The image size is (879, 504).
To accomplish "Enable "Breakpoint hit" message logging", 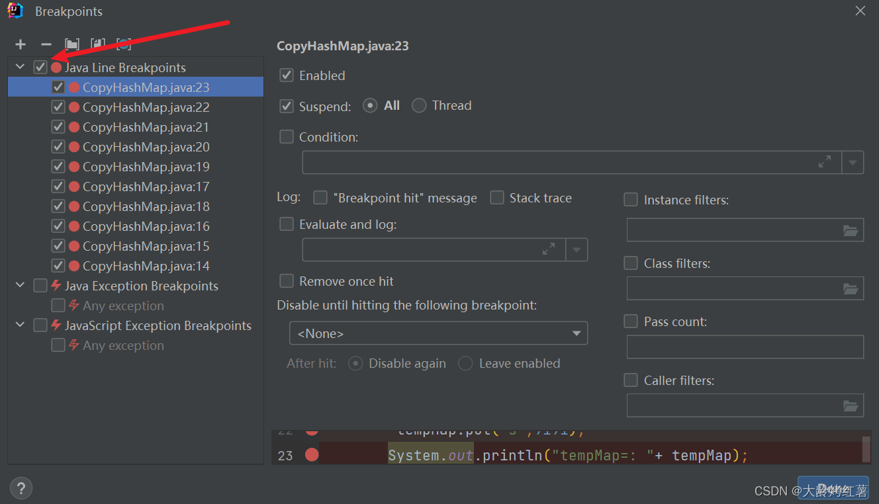I will [320, 198].
